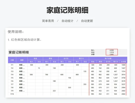Select the 摘要 column header
The width and height of the screenshot is (135, 103).
[22, 60]
